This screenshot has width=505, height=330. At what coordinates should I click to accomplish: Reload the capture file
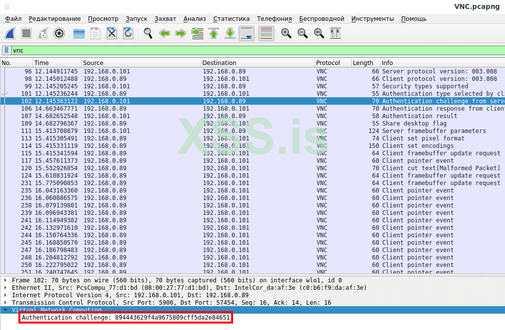[x=128, y=34]
